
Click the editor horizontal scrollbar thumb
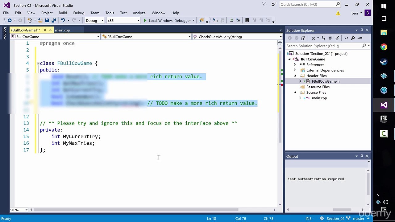pos(136,210)
